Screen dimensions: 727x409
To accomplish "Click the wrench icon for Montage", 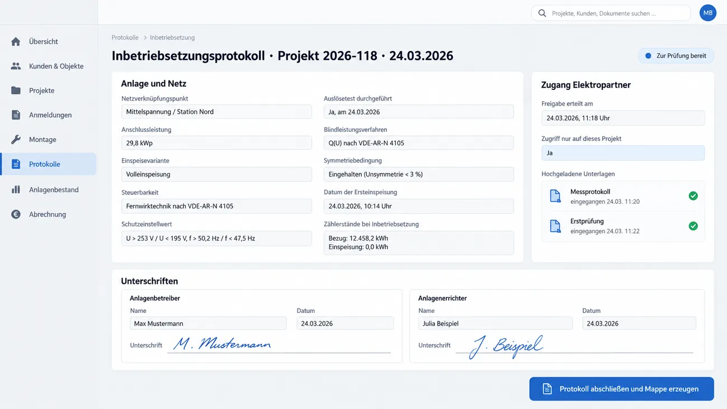I will 16,140.
